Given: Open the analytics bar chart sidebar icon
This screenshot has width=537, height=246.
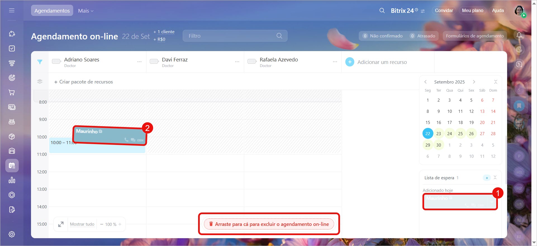Looking at the screenshot, I should click(12, 180).
